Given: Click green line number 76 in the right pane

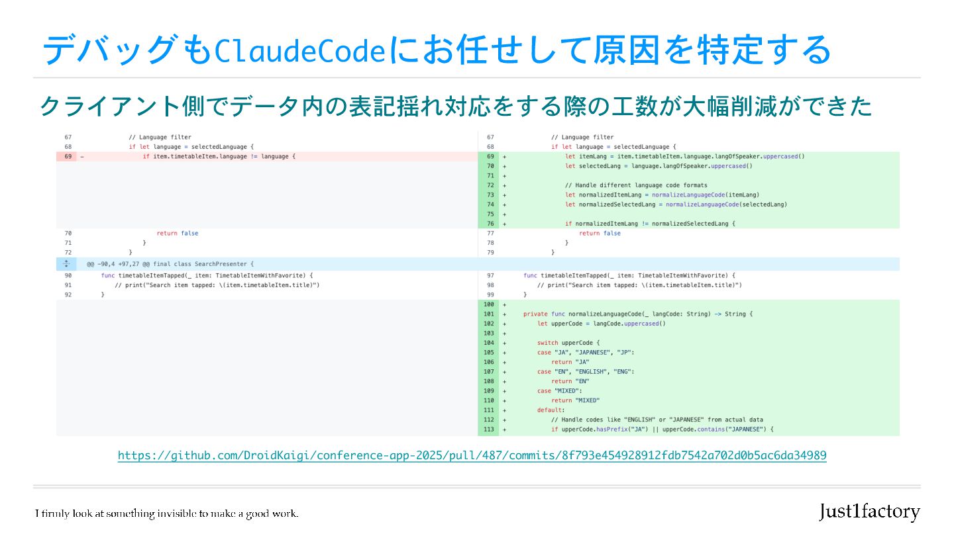Looking at the screenshot, I should 490,224.
